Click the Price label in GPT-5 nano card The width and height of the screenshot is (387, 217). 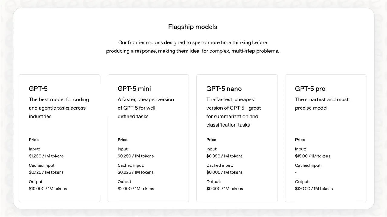pos(211,140)
